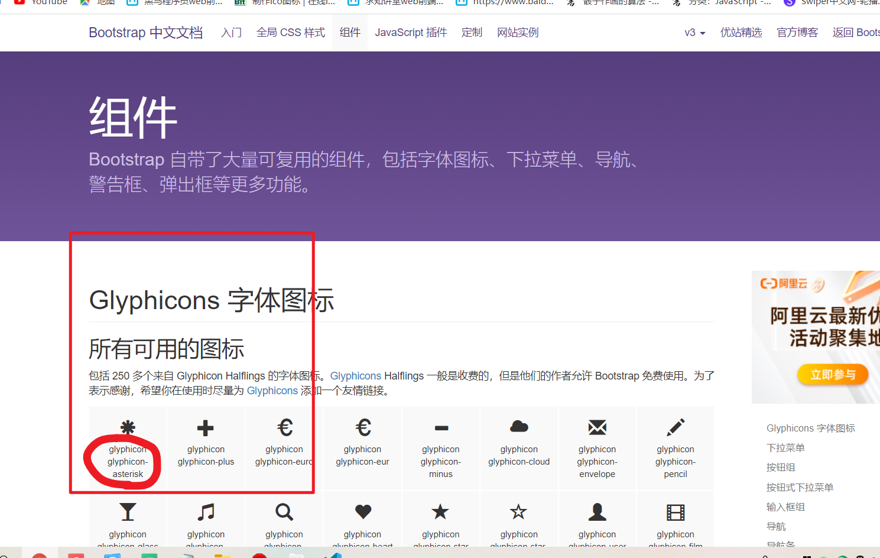The width and height of the screenshot is (880, 558).
Task: Open the 网站实例 nav item
Action: (x=518, y=33)
